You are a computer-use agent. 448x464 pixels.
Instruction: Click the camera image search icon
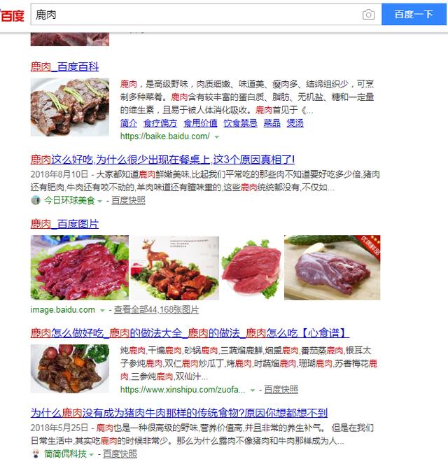click(368, 15)
